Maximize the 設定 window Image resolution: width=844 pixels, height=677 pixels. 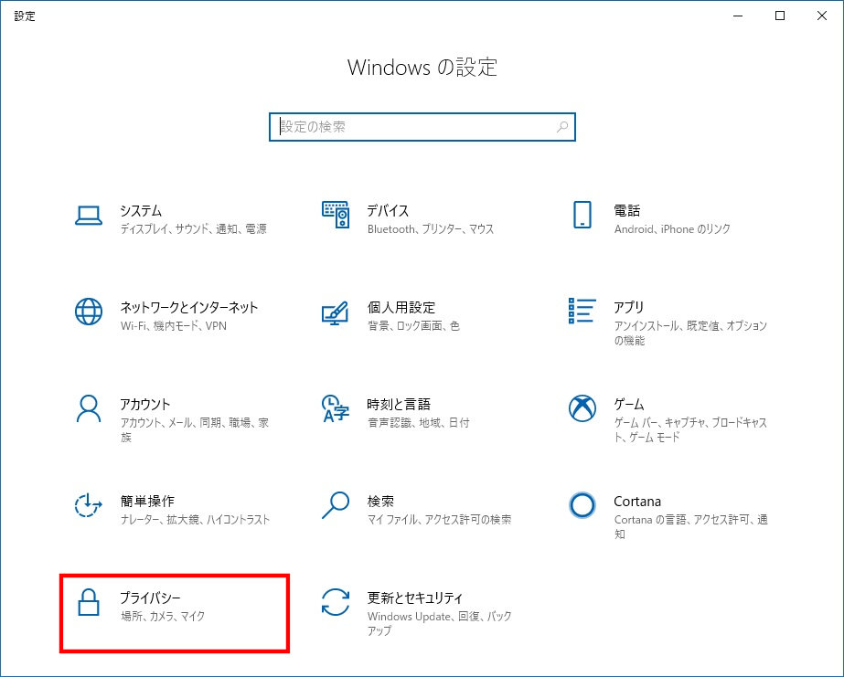[x=779, y=16]
